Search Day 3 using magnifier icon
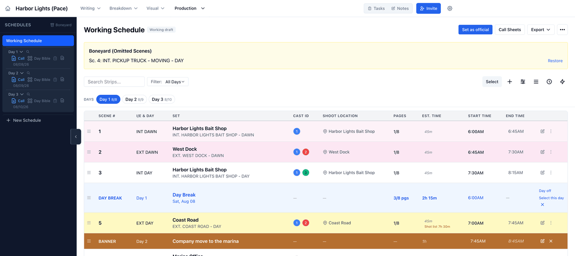The width and height of the screenshot is (575, 256). click(28, 94)
